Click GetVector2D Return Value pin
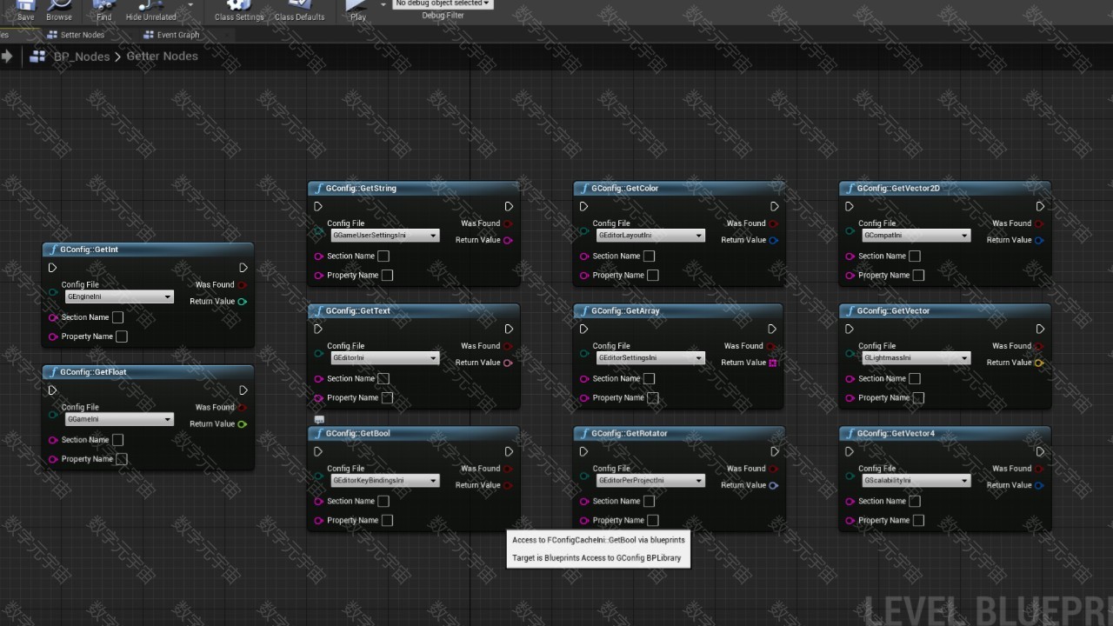The image size is (1113, 626). pyautogui.click(x=1039, y=240)
